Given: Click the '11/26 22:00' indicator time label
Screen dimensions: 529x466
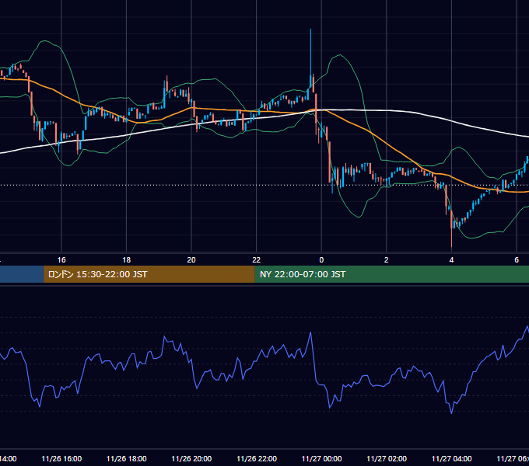Looking at the screenshot, I should coord(257,458).
